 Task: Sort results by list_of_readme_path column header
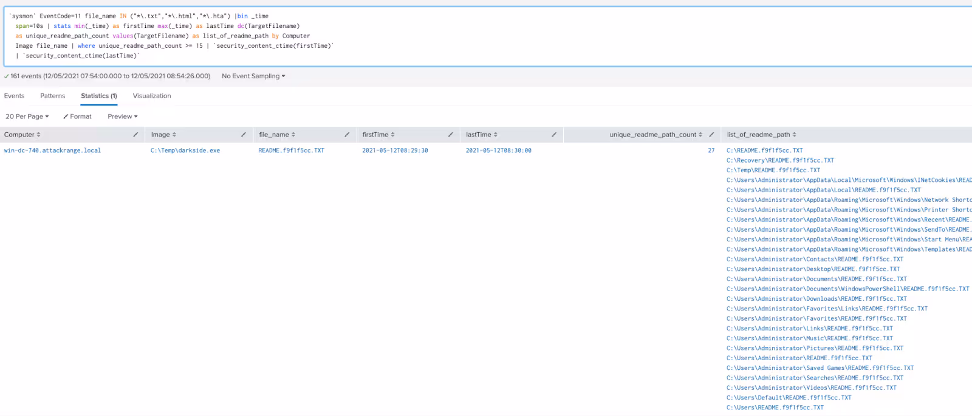pos(761,135)
